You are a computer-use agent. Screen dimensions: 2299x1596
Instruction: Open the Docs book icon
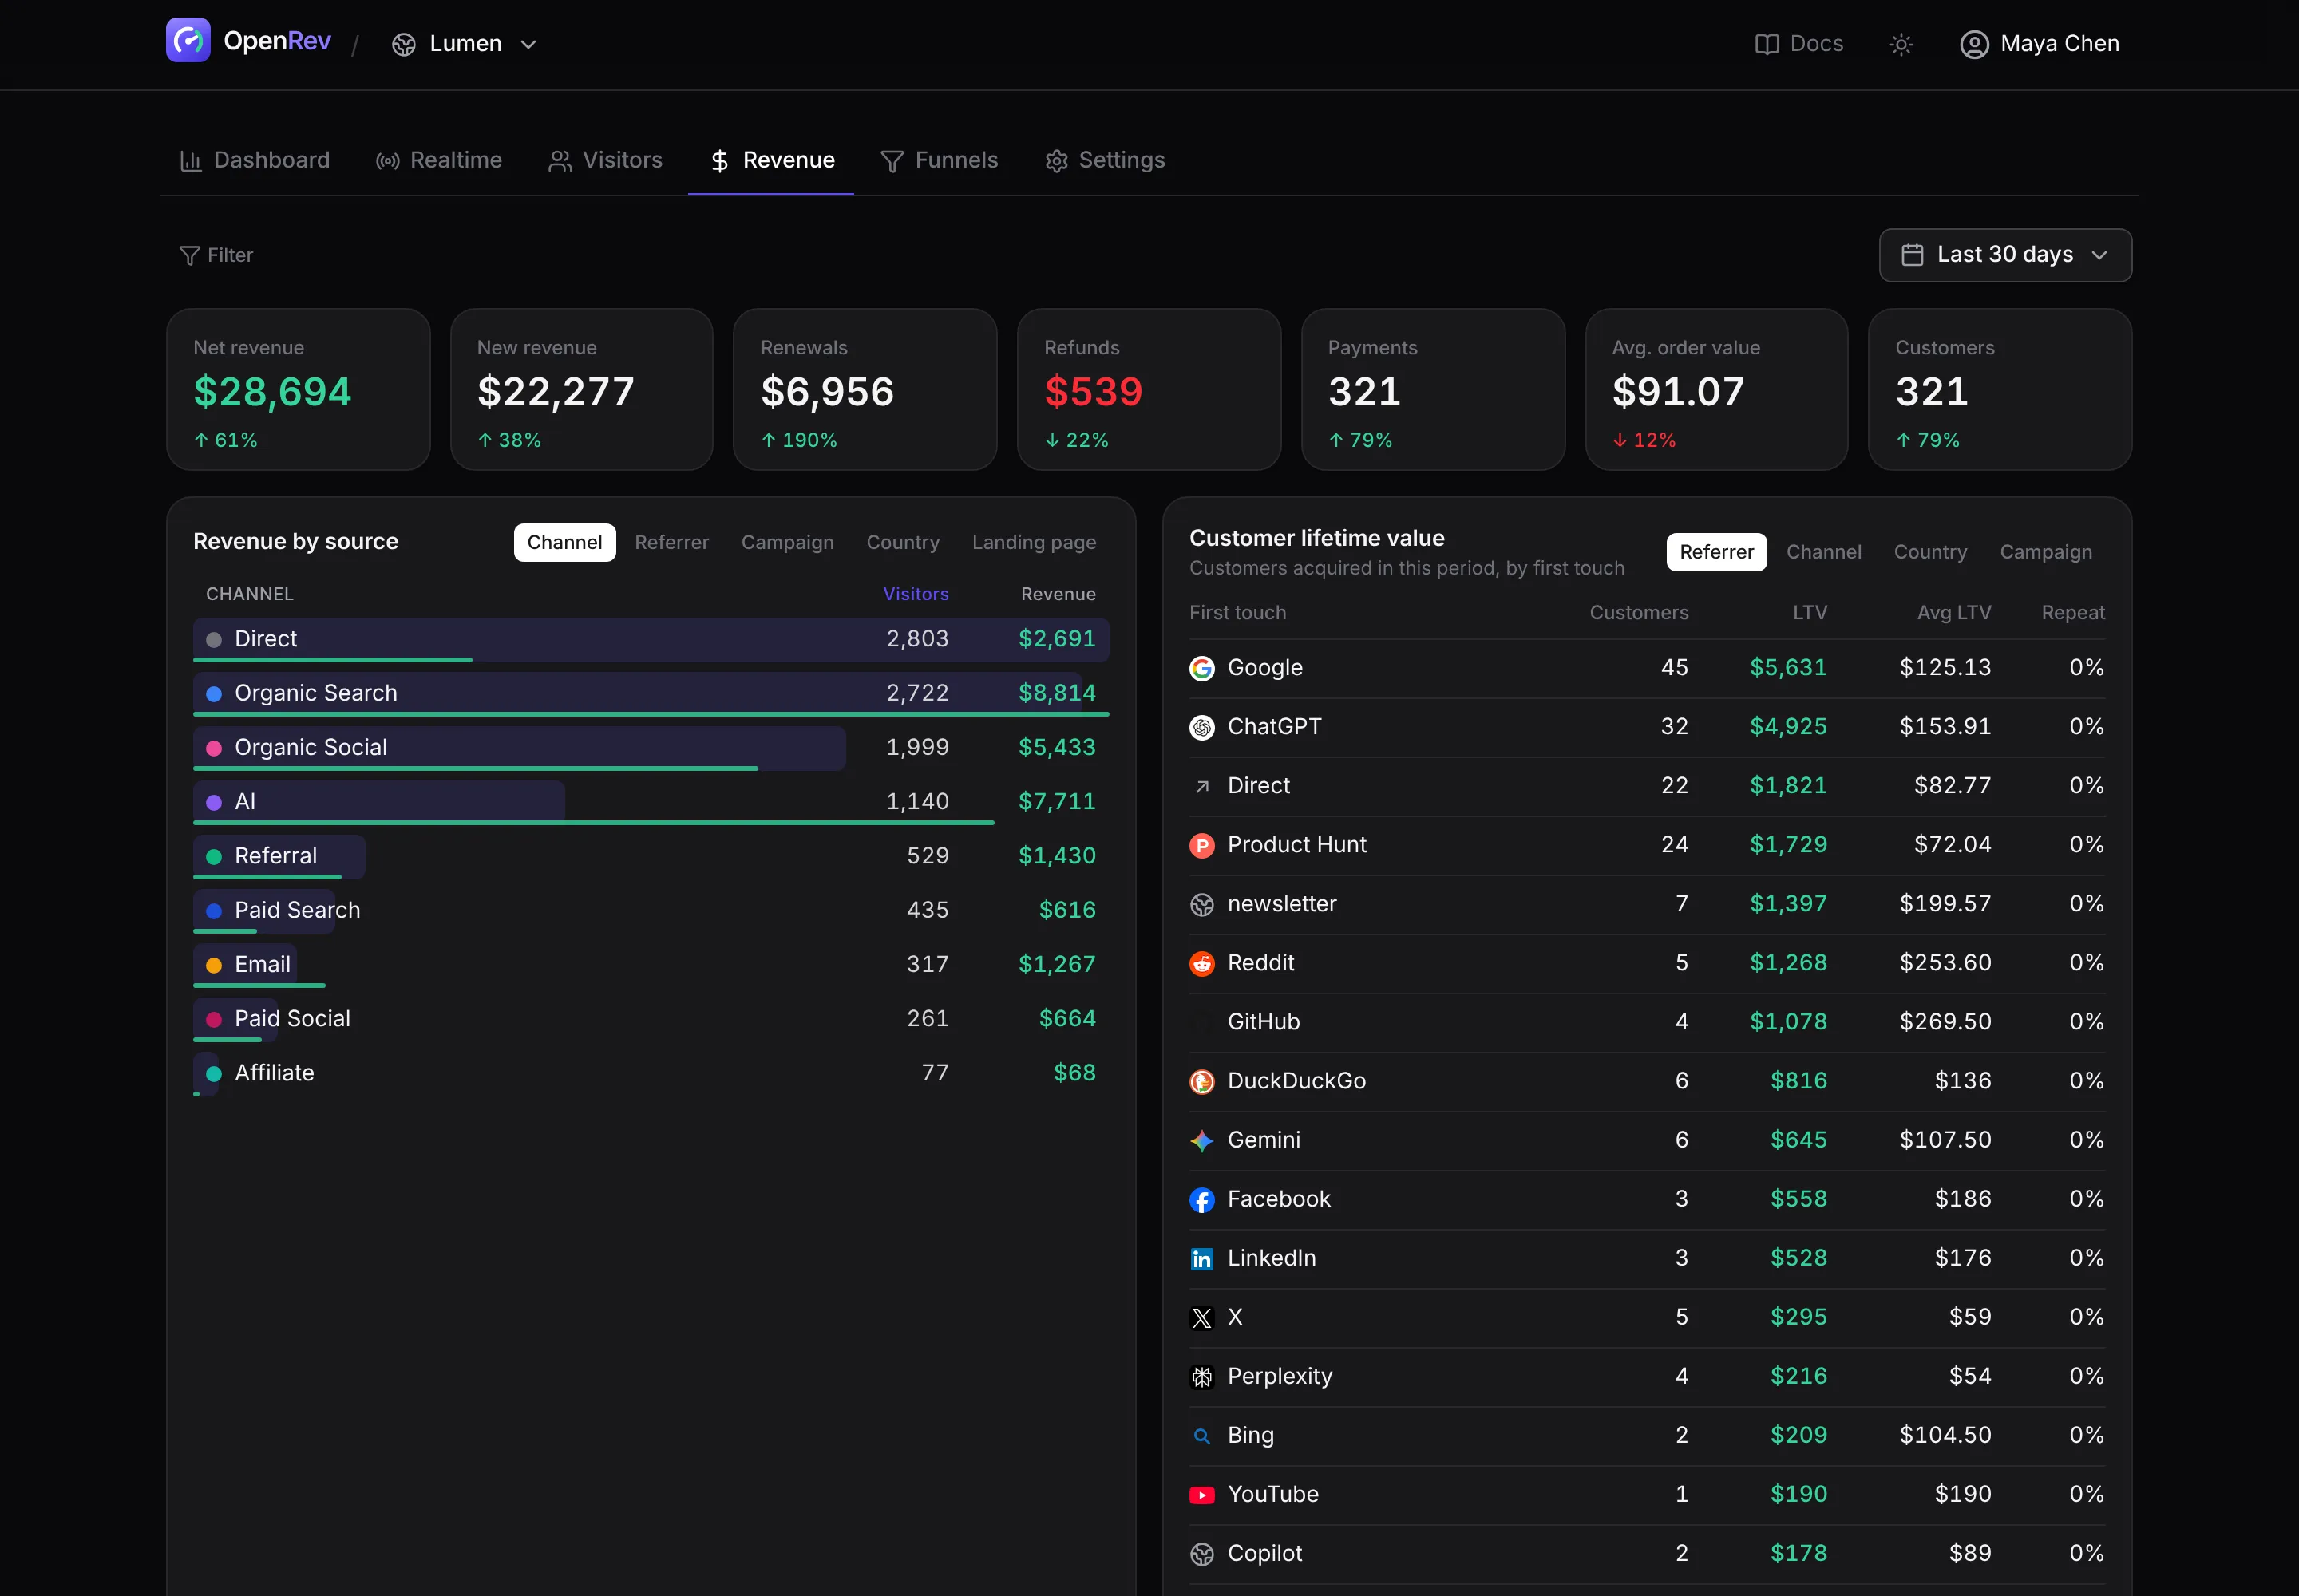tap(1767, 44)
